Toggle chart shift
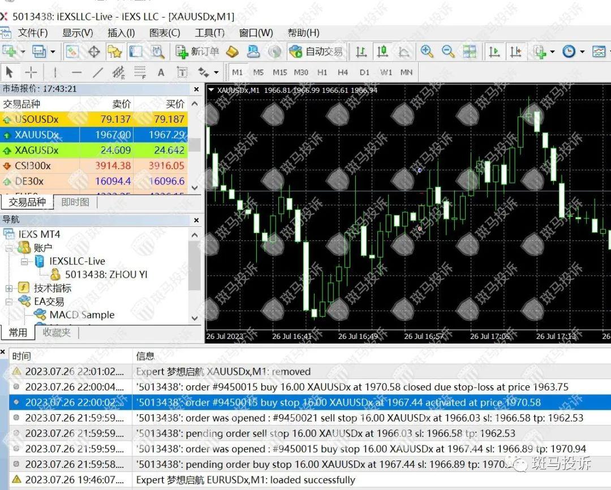The height and width of the screenshot is (490, 611). point(516,51)
